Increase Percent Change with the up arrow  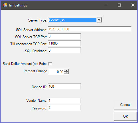point(66,70)
